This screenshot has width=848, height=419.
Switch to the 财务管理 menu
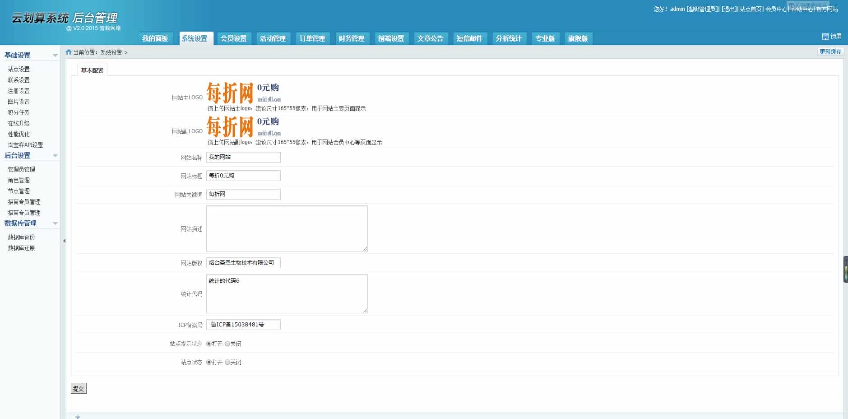pos(351,38)
